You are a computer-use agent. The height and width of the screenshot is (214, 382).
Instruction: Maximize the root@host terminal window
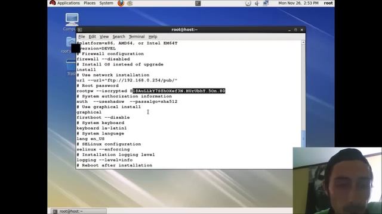[295, 30]
